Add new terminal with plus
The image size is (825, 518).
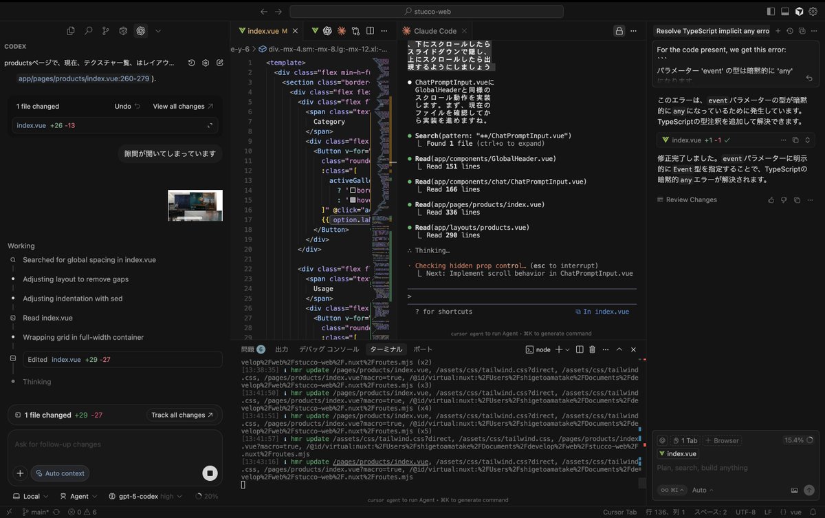click(559, 349)
